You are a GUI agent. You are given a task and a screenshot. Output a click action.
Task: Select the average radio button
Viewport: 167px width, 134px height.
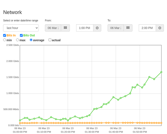pyautogui.click(x=31, y=40)
